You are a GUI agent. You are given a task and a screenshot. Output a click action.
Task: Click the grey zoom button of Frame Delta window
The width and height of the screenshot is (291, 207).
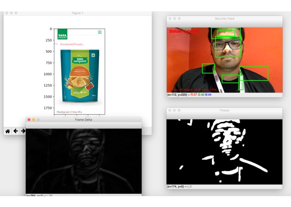click(38, 119)
